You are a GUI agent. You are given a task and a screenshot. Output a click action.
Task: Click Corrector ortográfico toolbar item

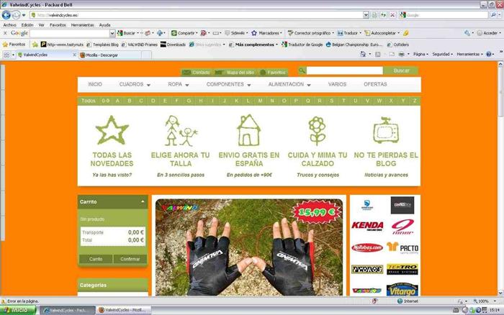click(310, 33)
